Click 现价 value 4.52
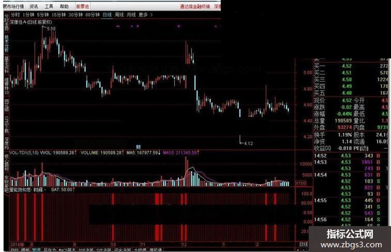 (x=347, y=101)
